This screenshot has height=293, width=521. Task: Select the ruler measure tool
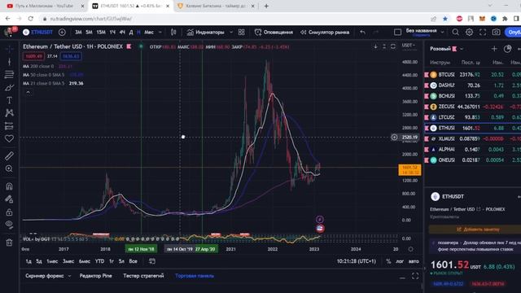tap(9, 155)
